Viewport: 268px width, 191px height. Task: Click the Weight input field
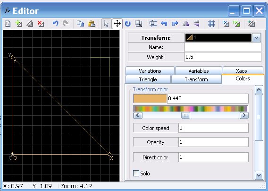(223, 57)
